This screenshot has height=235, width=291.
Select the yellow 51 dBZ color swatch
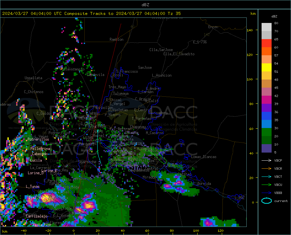[x=266, y=68]
